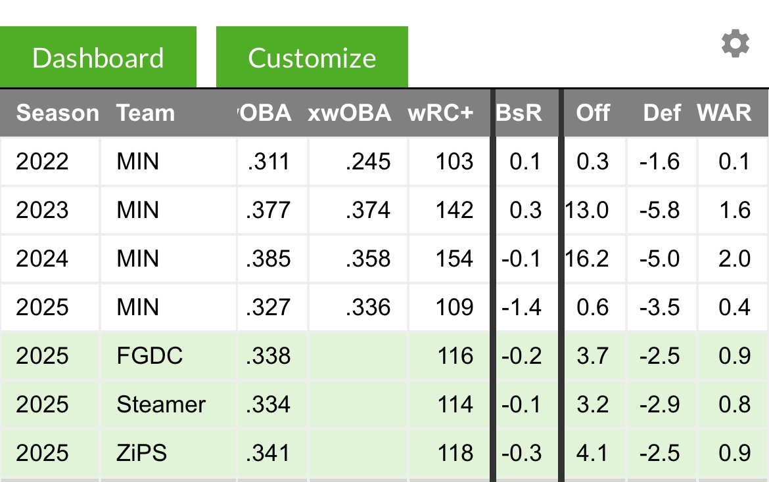The width and height of the screenshot is (769, 482).
Task: Click the 2025 MIN row season cell
Action: (x=42, y=307)
